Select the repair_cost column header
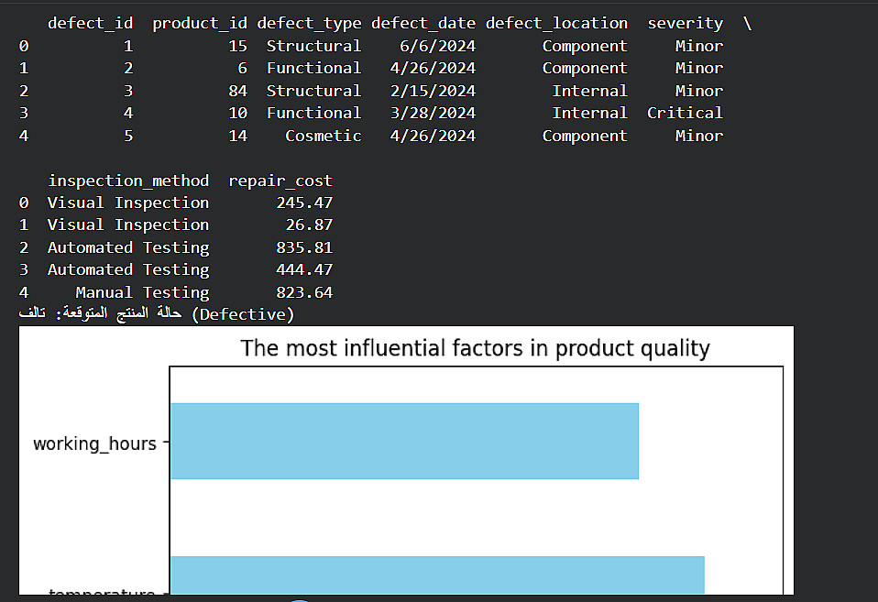 (x=280, y=181)
